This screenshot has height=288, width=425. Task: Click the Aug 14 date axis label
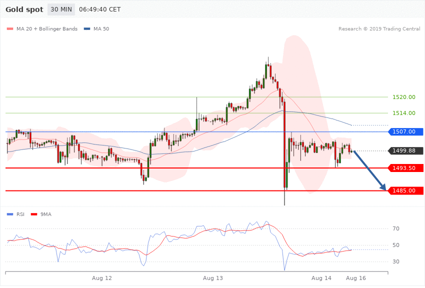click(321, 278)
